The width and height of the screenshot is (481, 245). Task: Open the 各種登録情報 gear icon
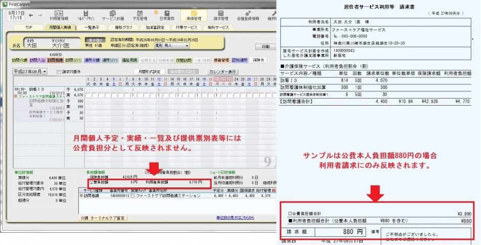click(x=248, y=15)
